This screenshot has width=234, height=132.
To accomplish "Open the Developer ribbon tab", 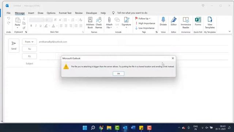I will pyautogui.click(x=91, y=13).
